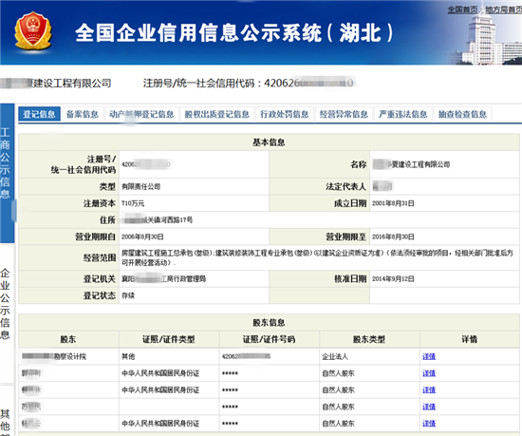Open 详情 link for shareholder 苏*民
Screen dimensions: 522x436
tap(429, 407)
